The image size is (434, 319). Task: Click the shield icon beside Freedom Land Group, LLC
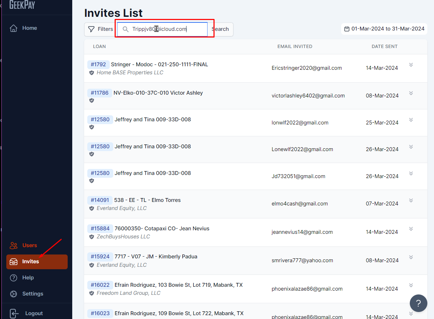point(91,293)
